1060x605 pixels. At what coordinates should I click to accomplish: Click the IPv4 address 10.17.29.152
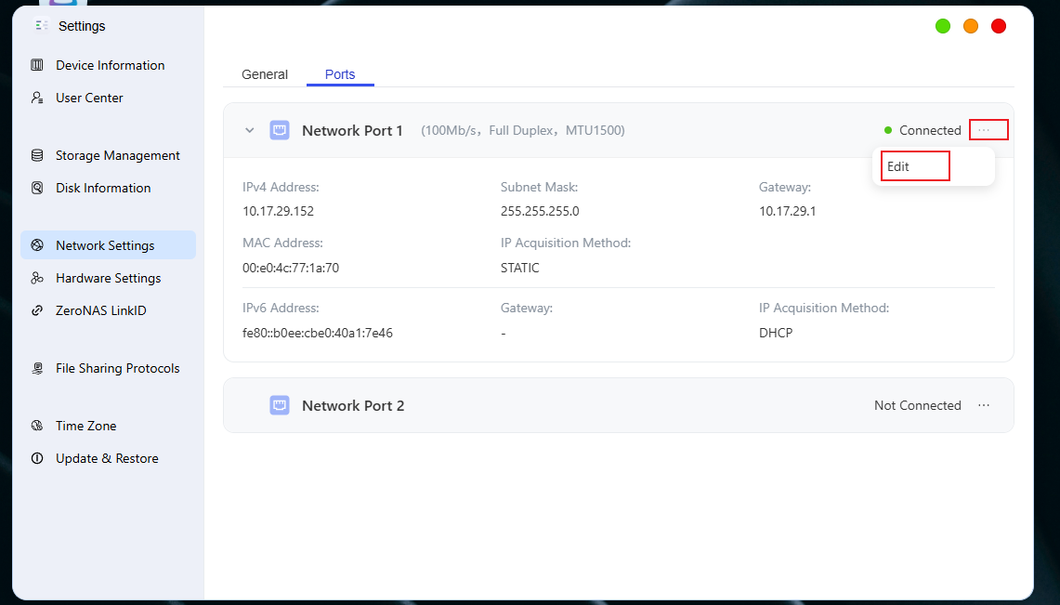pyautogui.click(x=278, y=211)
